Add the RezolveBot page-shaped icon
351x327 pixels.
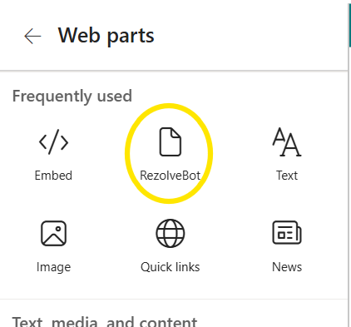click(171, 141)
